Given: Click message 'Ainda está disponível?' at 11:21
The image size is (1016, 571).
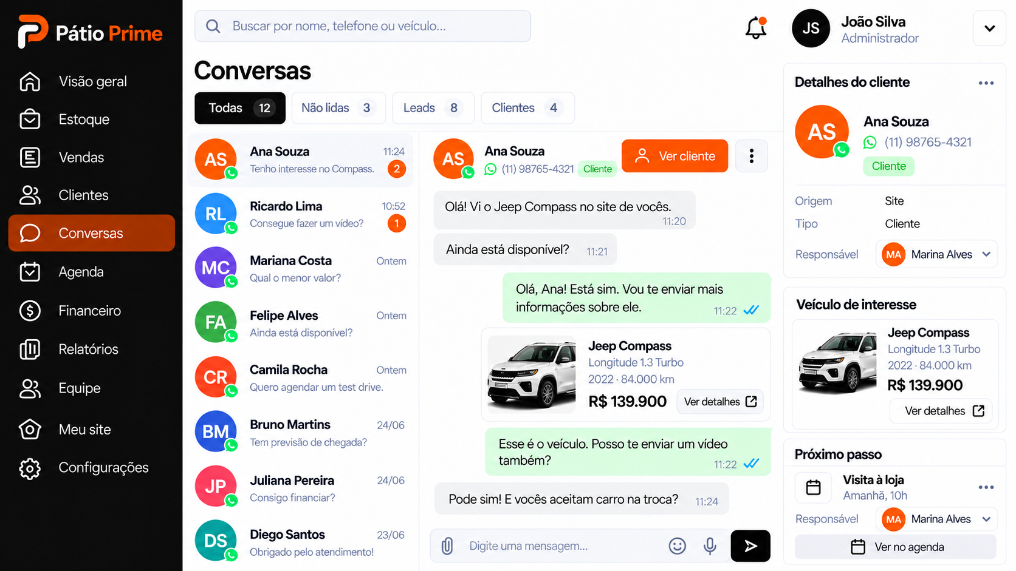Looking at the screenshot, I should pos(525,249).
